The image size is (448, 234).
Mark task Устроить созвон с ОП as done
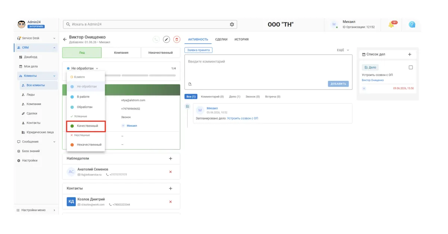tap(411, 67)
